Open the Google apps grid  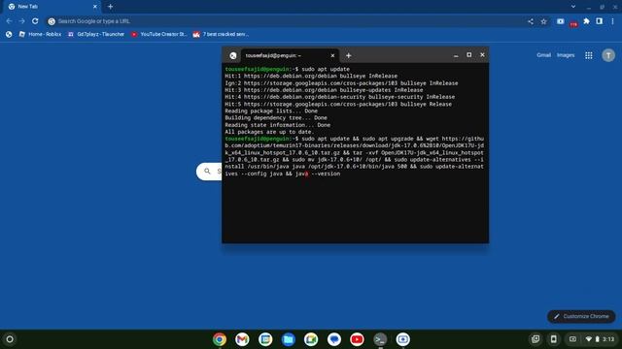point(589,55)
